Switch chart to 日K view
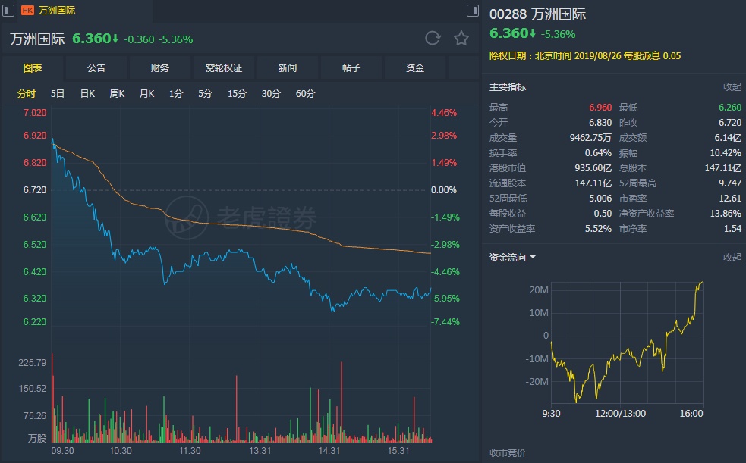 click(x=87, y=94)
